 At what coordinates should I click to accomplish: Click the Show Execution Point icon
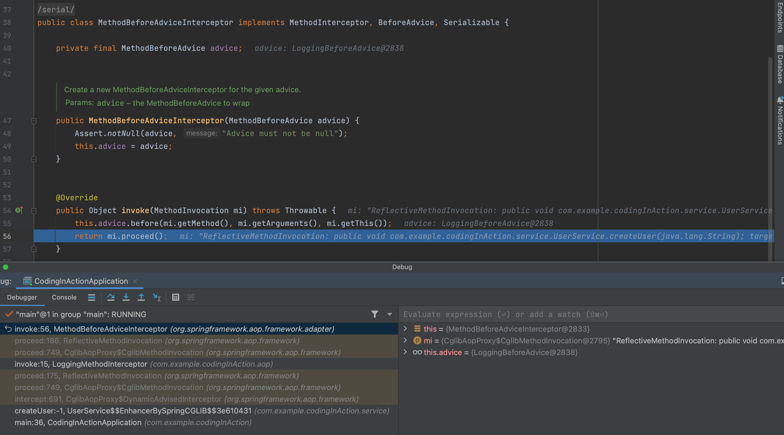click(92, 297)
